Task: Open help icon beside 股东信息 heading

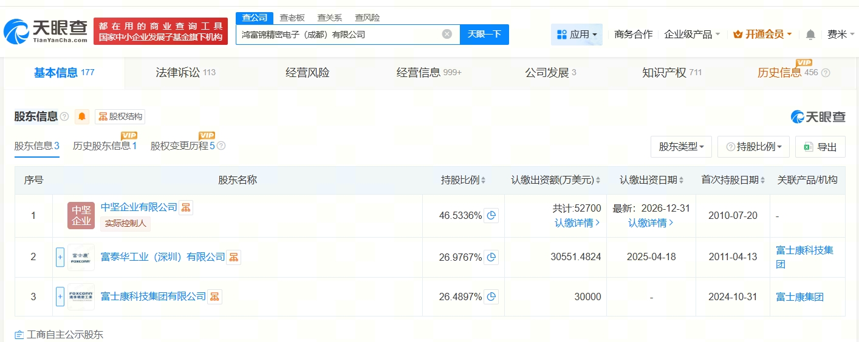Action: tap(64, 116)
